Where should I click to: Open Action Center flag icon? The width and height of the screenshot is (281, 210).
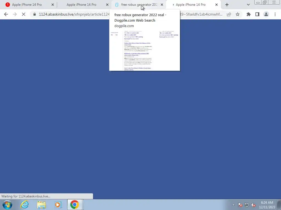[240, 205]
